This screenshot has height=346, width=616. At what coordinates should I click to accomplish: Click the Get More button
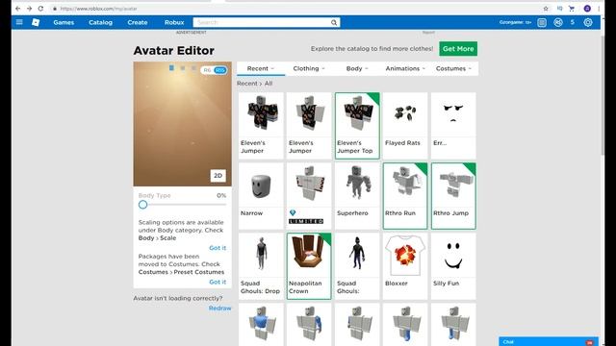tap(458, 49)
